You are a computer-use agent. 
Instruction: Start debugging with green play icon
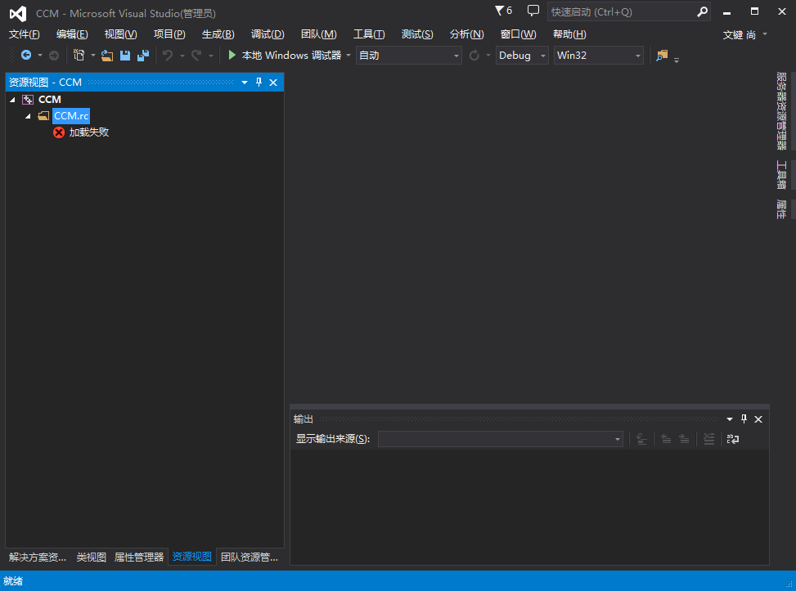pos(232,55)
